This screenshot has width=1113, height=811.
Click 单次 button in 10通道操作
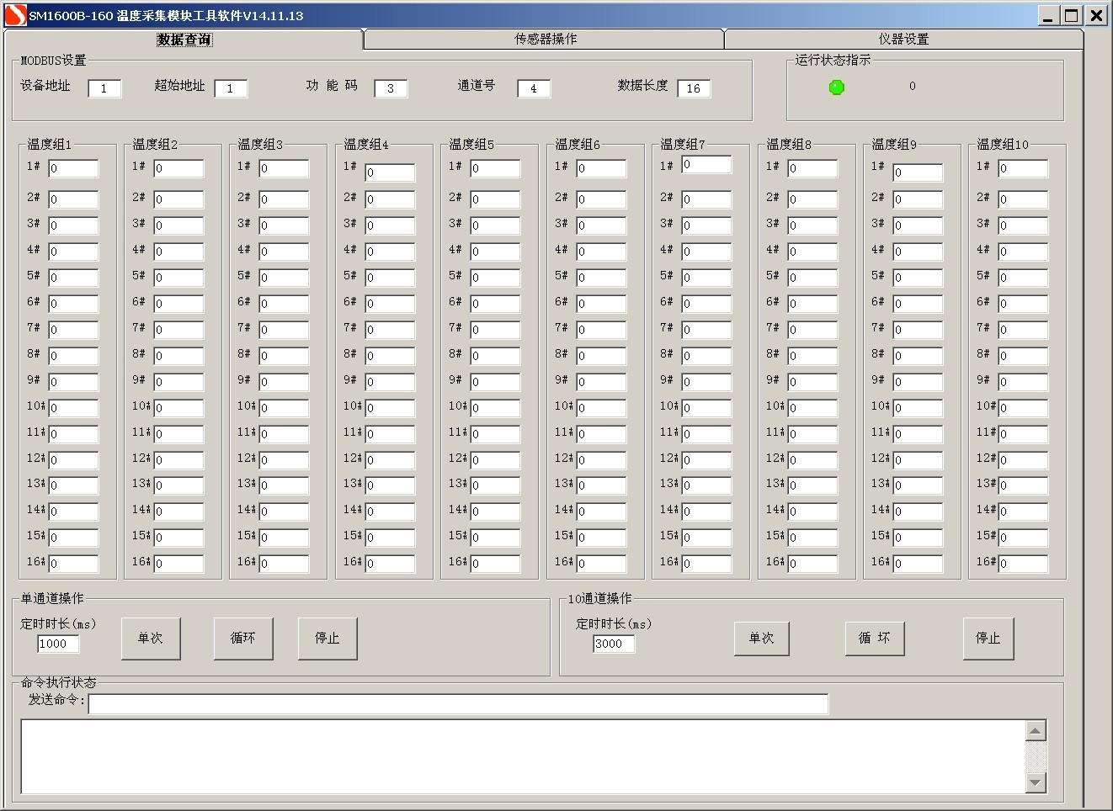click(762, 639)
